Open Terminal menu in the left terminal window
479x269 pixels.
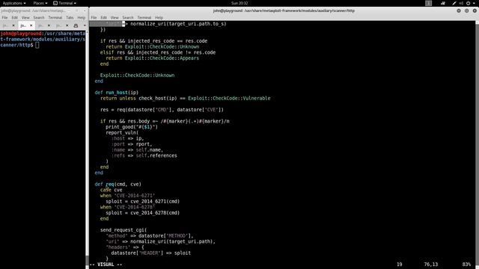pos(55,18)
